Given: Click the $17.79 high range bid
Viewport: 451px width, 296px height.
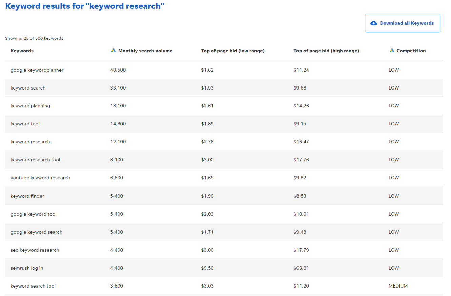Looking at the screenshot, I should click(301, 250).
